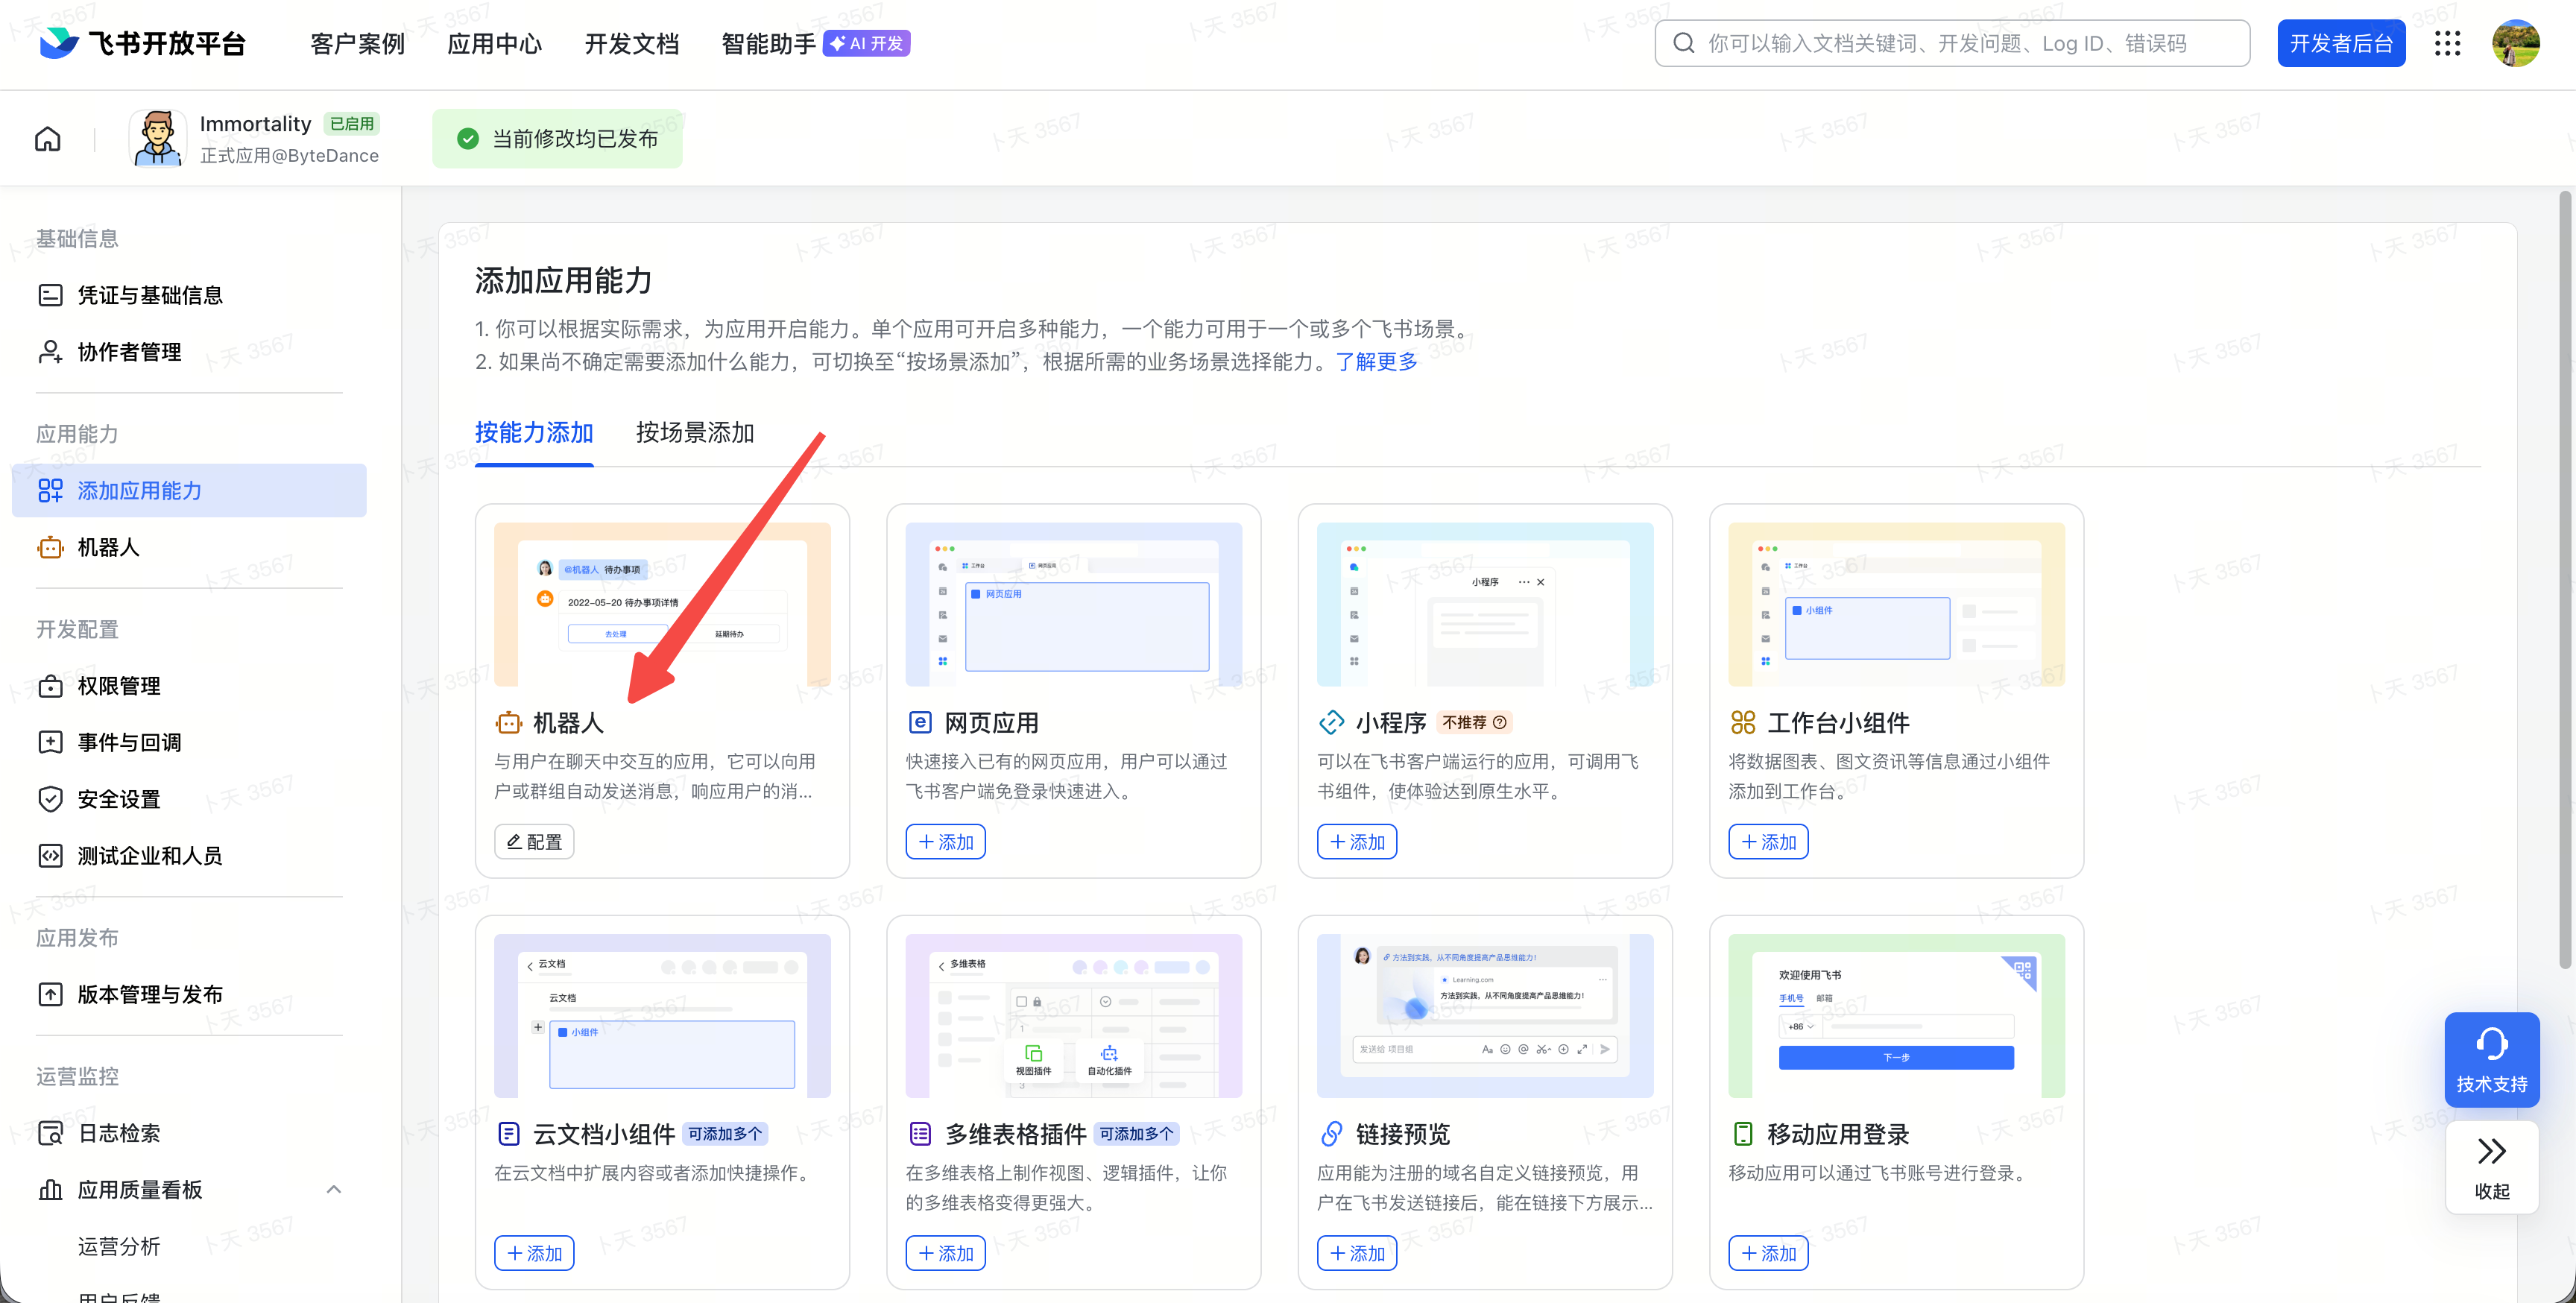Go to home icon in app header
The height and width of the screenshot is (1303, 2576).
click(x=48, y=139)
